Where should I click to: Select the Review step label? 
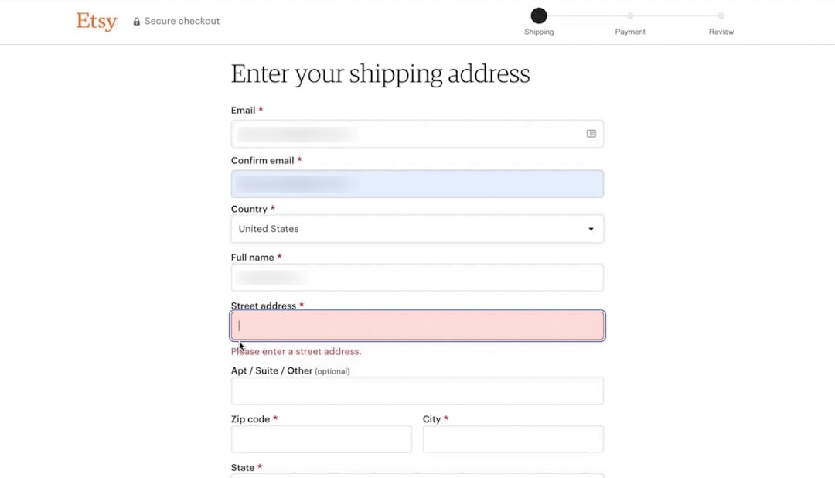pos(720,32)
